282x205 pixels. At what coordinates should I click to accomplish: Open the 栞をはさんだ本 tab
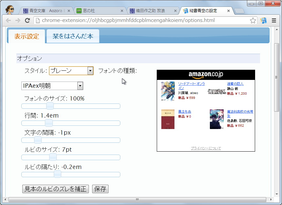[73, 36]
